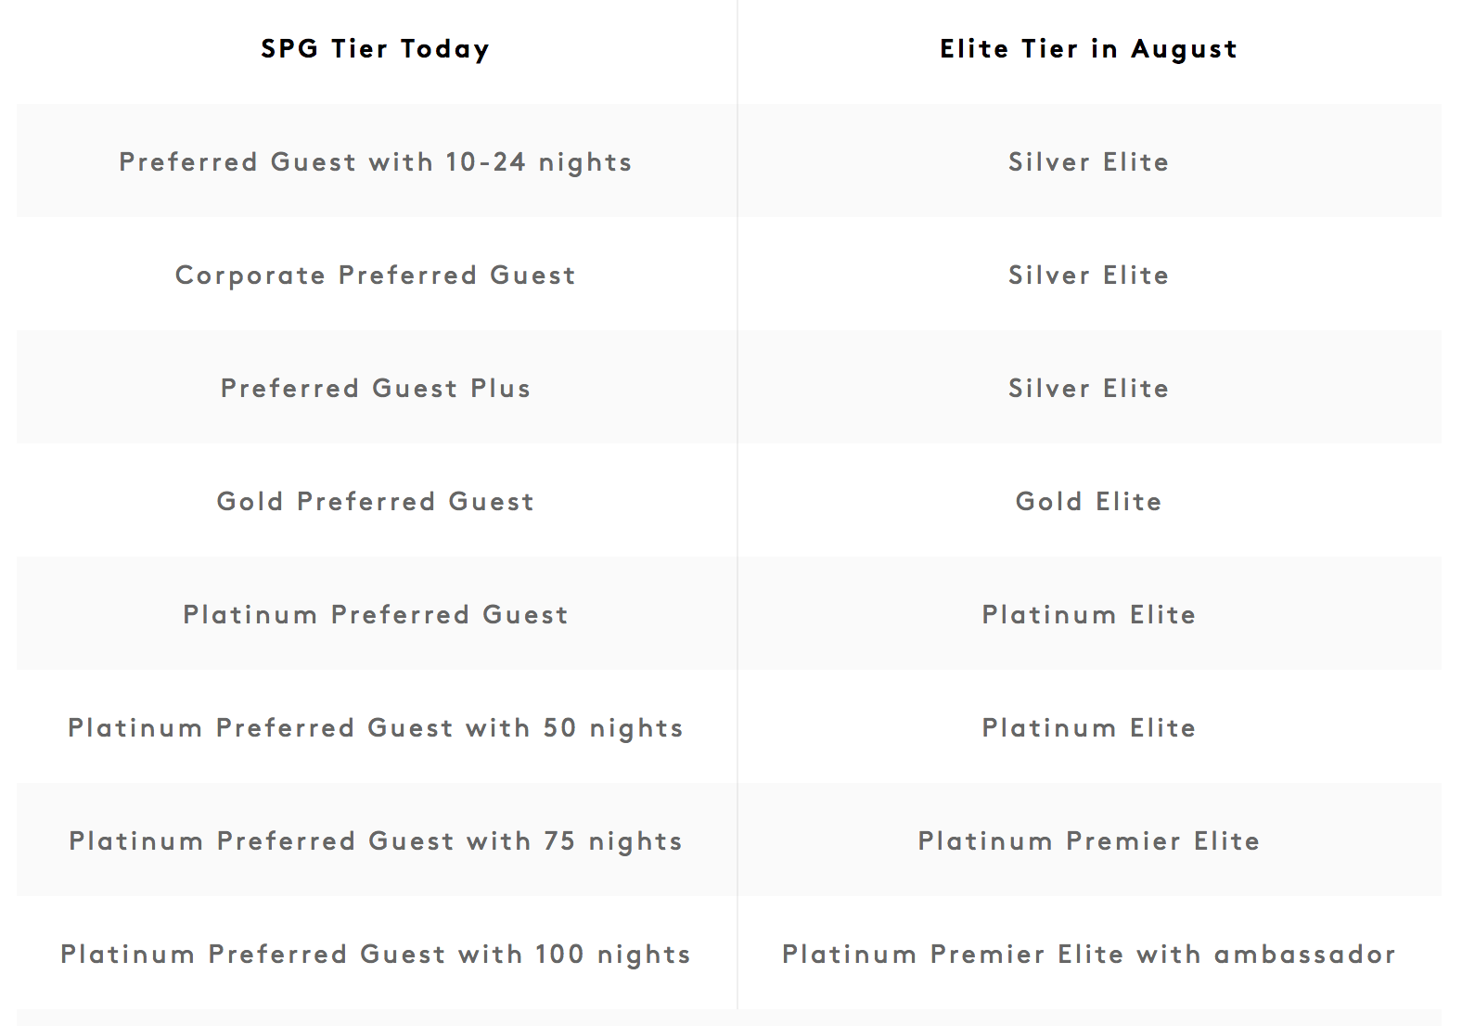1462x1026 pixels.
Task: Select 'Platinum Preferred Guest with 50 nights'
Action: click(x=376, y=728)
